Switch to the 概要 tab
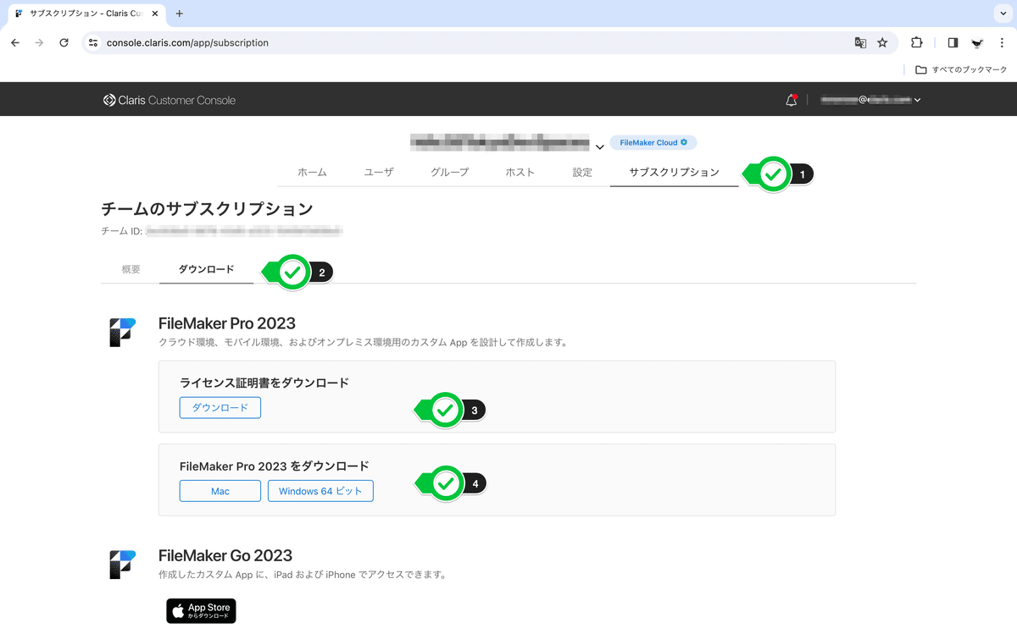The width and height of the screenshot is (1017, 634). (x=131, y=268)
